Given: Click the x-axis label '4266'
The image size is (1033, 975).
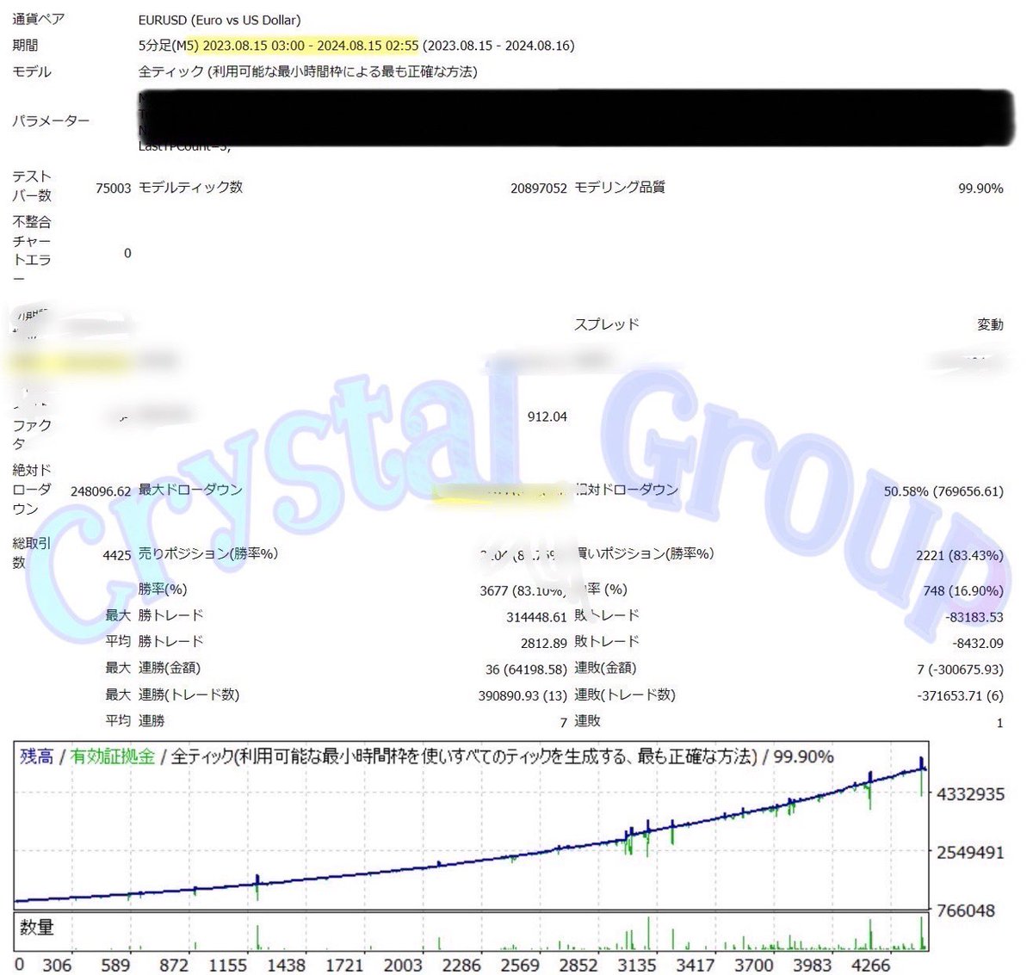Looking at the screenshot, I should click(871, 966).
